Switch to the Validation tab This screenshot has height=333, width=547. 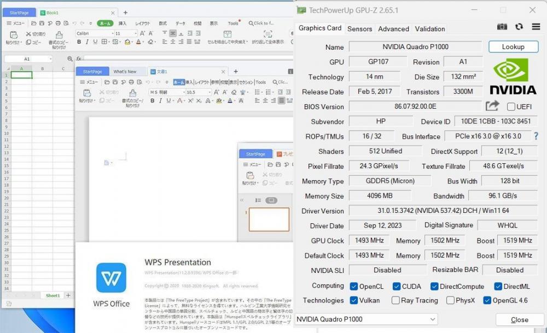430,29
